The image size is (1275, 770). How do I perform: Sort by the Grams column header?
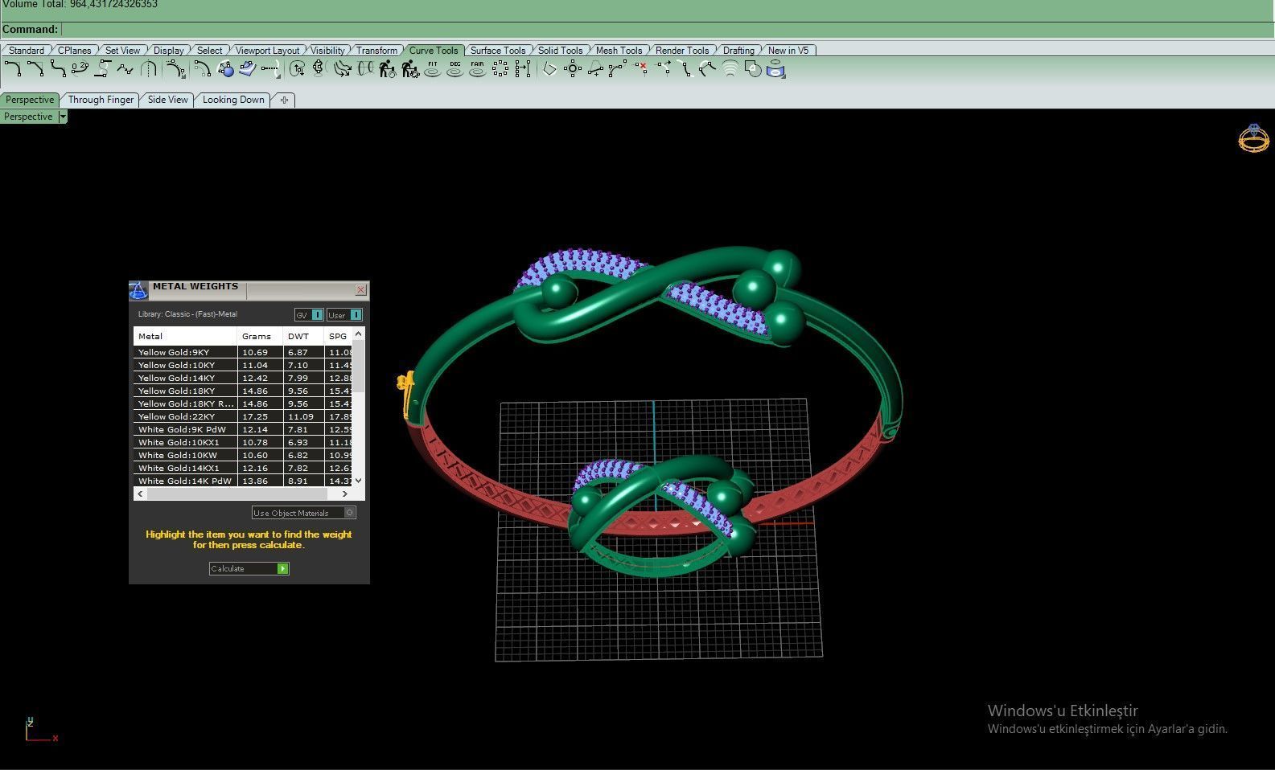(x=261, y=336)
